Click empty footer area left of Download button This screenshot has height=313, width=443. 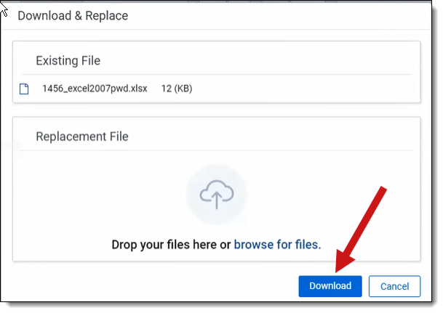[145, 286]
